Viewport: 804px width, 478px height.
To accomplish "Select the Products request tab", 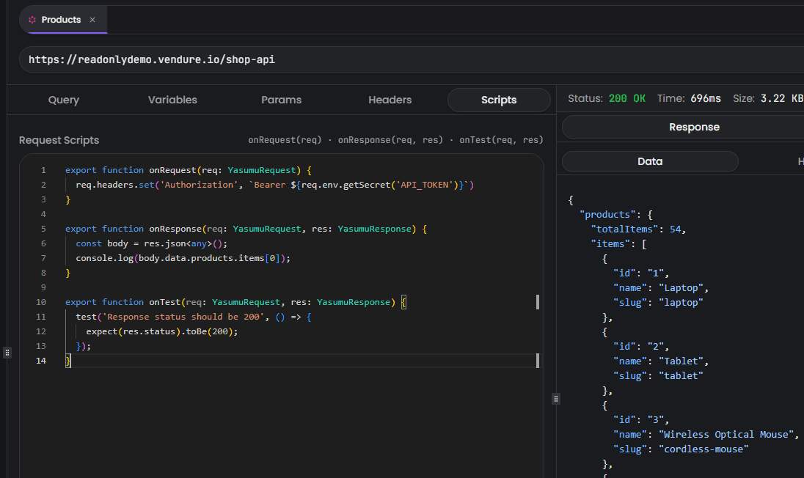I will [63, 20].
